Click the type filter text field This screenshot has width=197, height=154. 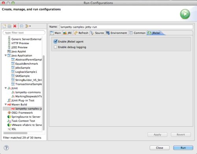click(x=24, y=33)
